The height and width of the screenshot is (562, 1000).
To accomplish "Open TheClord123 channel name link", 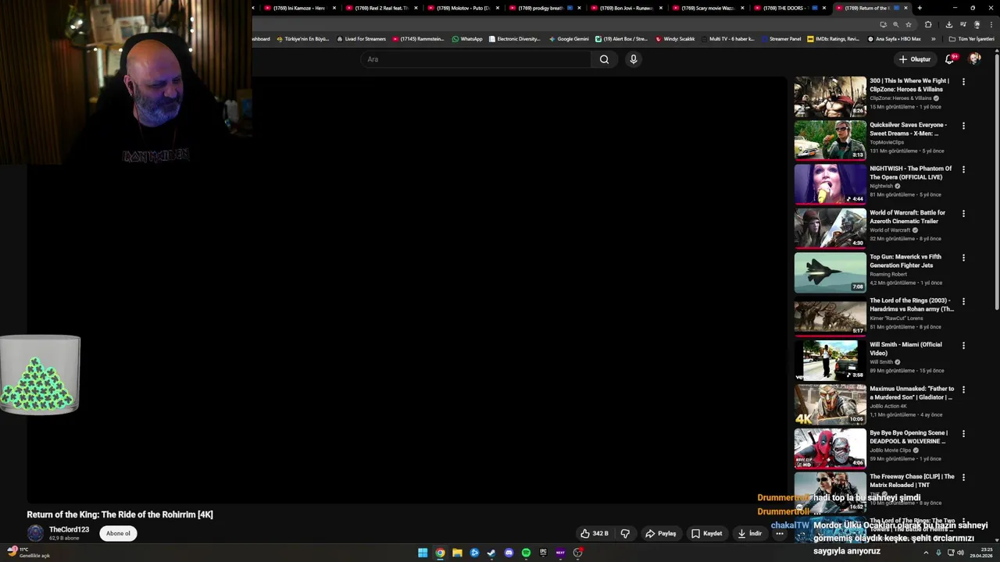I will click(69, 529).
